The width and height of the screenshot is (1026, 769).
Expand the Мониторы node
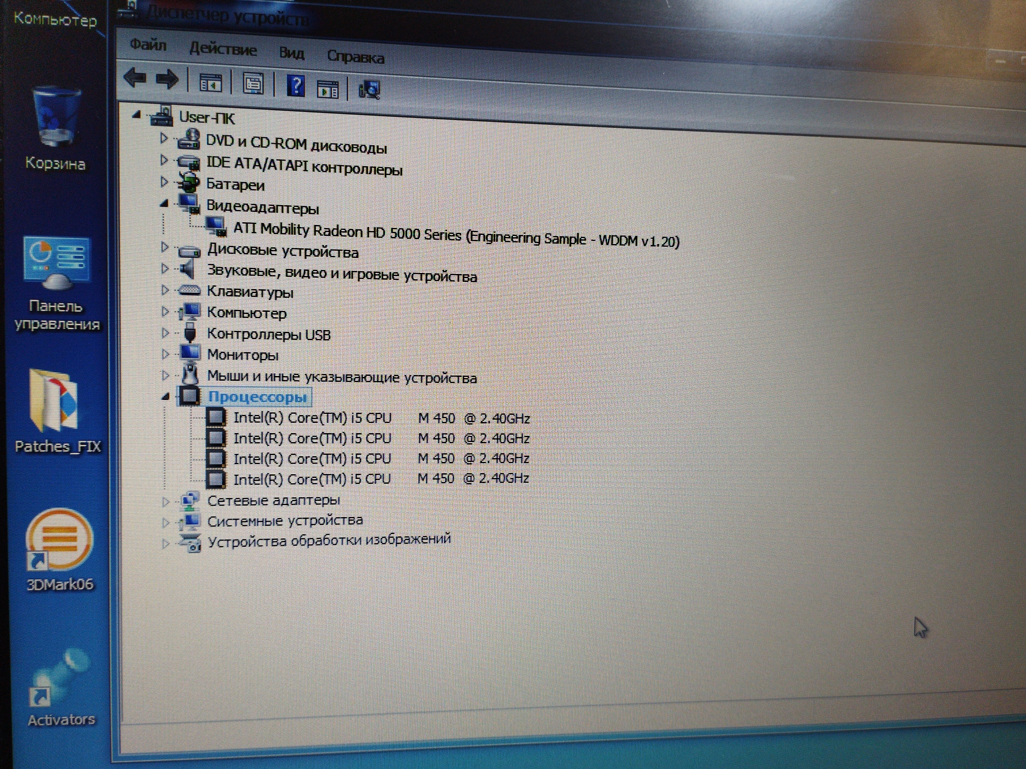pos(165,354)
